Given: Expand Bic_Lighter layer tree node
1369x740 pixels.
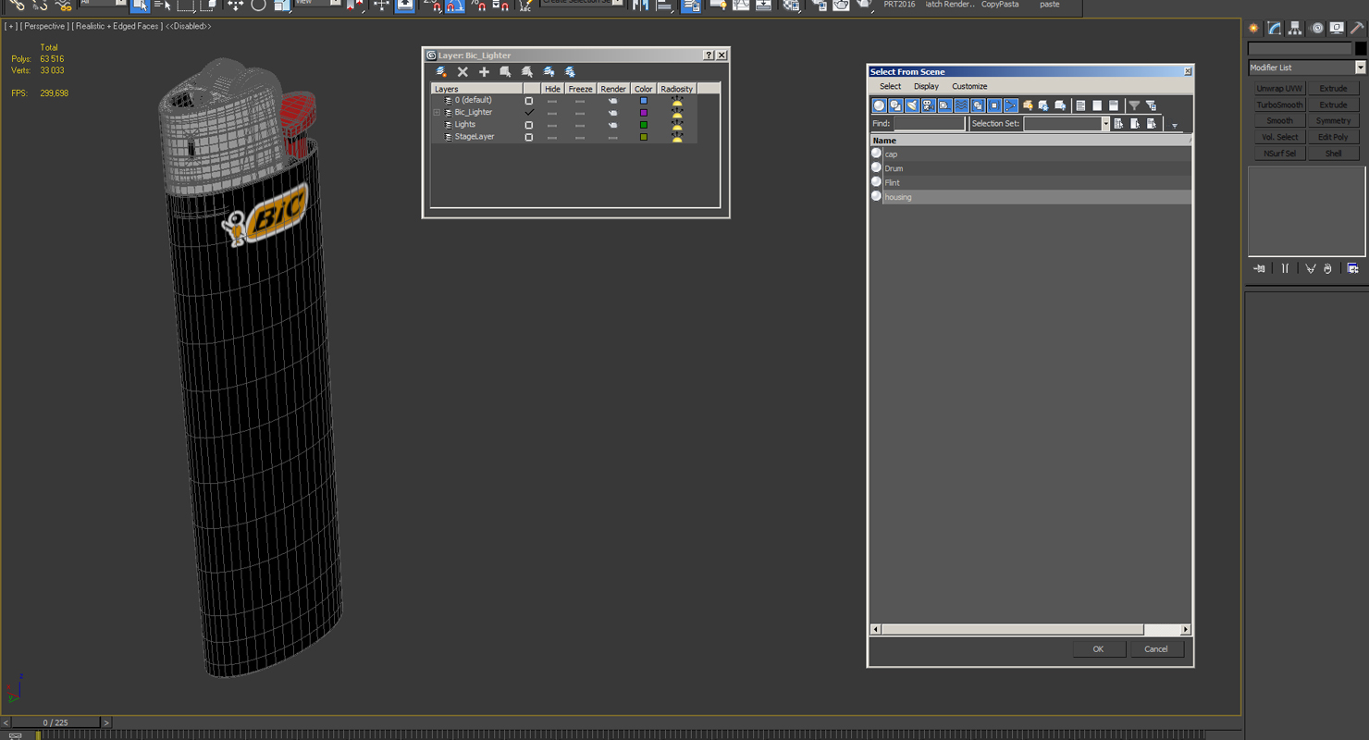Looking at the screenshot, I should pyautogui.click(x=437, y=112).
